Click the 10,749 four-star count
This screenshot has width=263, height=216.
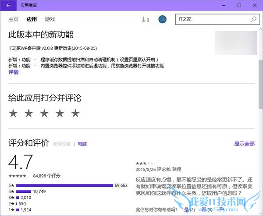coord(39,191)
